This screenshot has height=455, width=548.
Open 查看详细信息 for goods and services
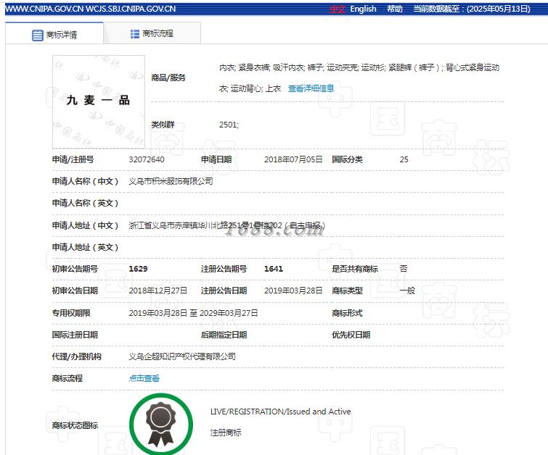pyautogui.click(x=311, y=88)
